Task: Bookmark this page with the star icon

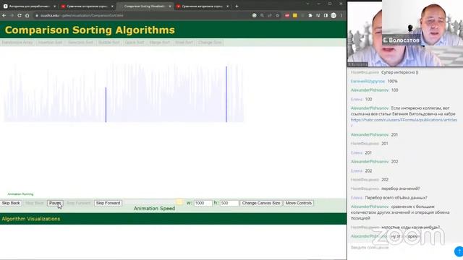Action: tap(277, 15)
